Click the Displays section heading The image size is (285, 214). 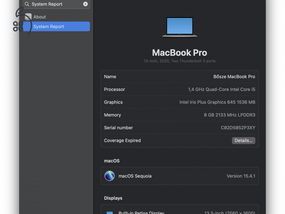coord(113,198)
